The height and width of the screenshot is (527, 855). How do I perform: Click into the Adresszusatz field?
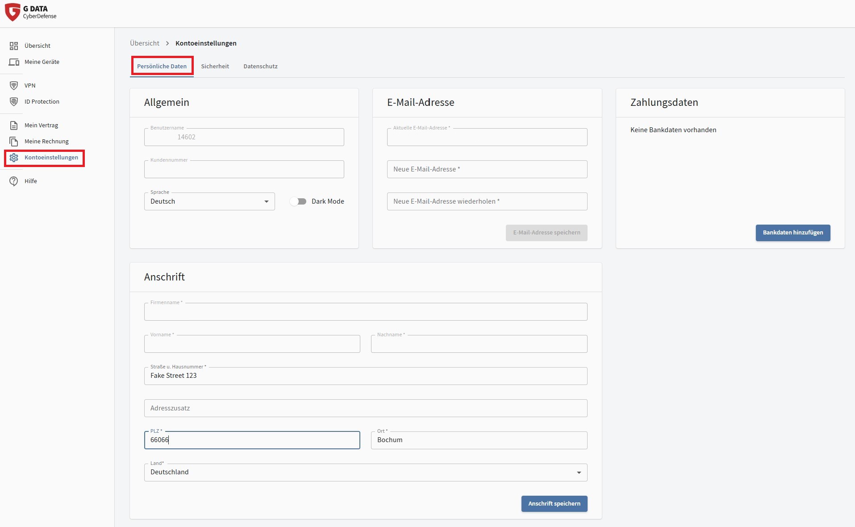point(365,408)
